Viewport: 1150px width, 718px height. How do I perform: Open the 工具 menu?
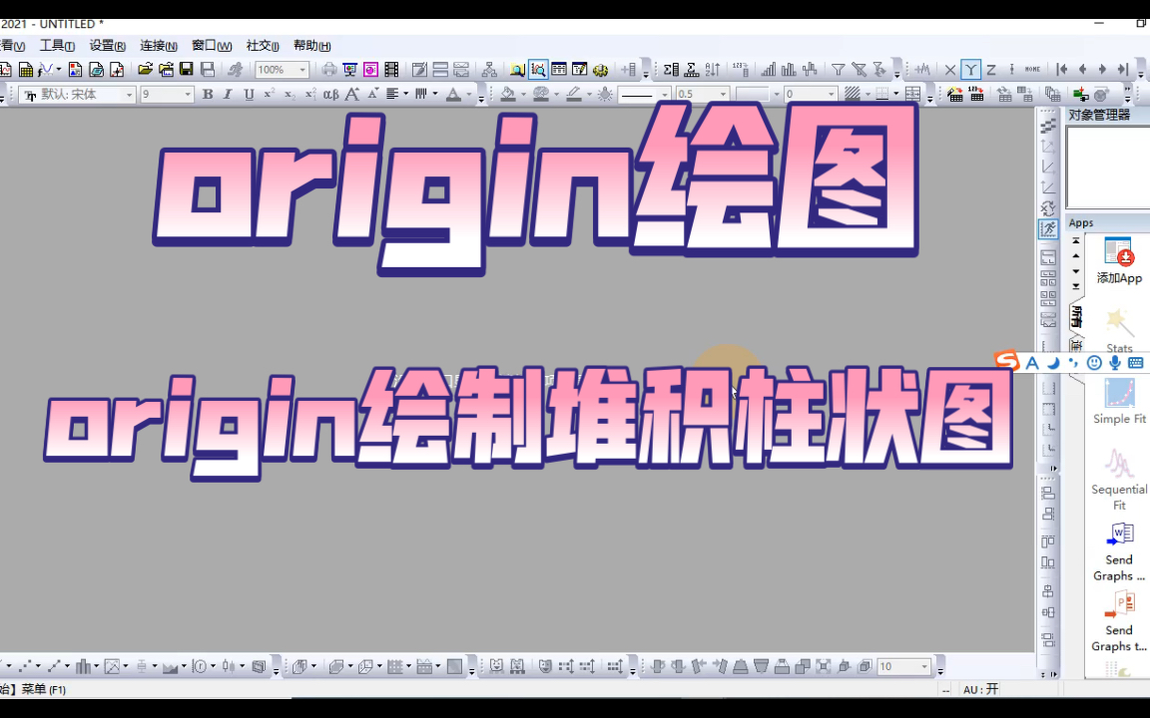pyautogui.click(x=57, y=45)
